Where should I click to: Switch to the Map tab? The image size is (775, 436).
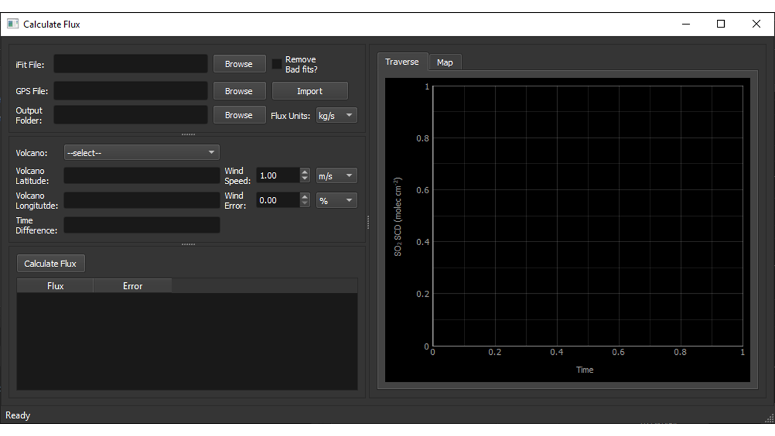pyautogui.click(x=445, y=62)
